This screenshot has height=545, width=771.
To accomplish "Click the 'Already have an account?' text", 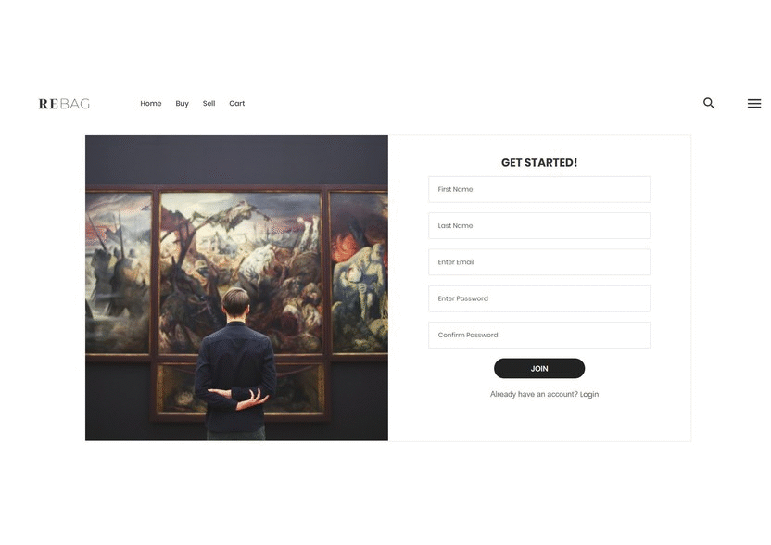I will tap(534, 394).
